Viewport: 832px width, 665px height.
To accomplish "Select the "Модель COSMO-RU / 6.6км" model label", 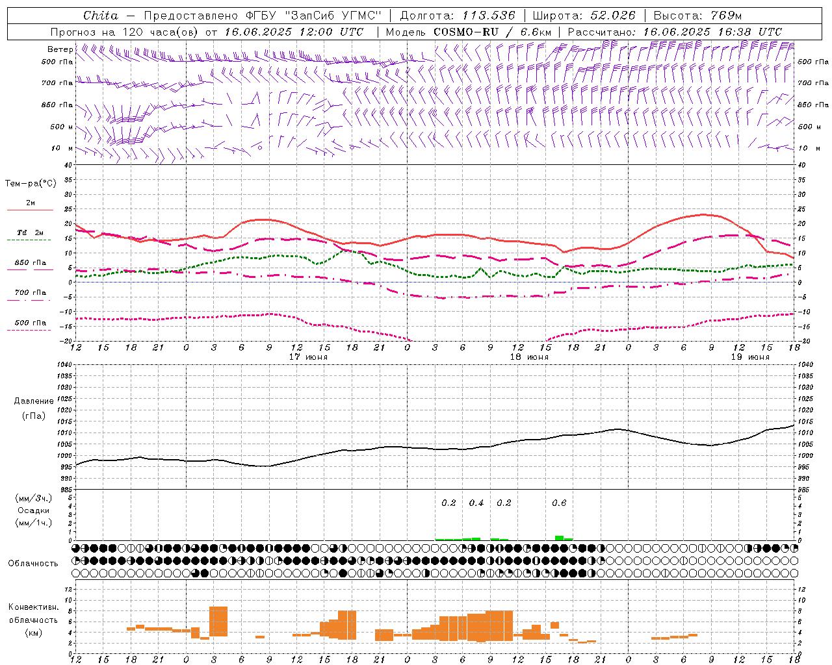I will (x=468, y=32).
